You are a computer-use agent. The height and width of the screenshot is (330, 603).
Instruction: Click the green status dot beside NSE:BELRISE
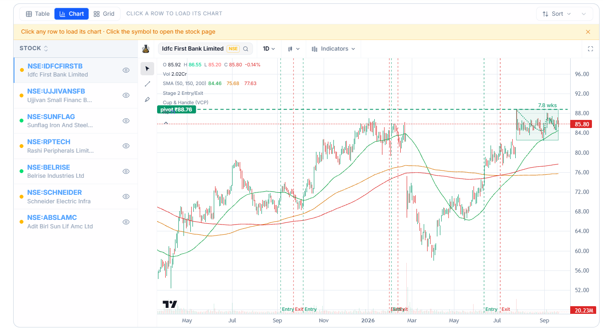(x=22, y=171)
